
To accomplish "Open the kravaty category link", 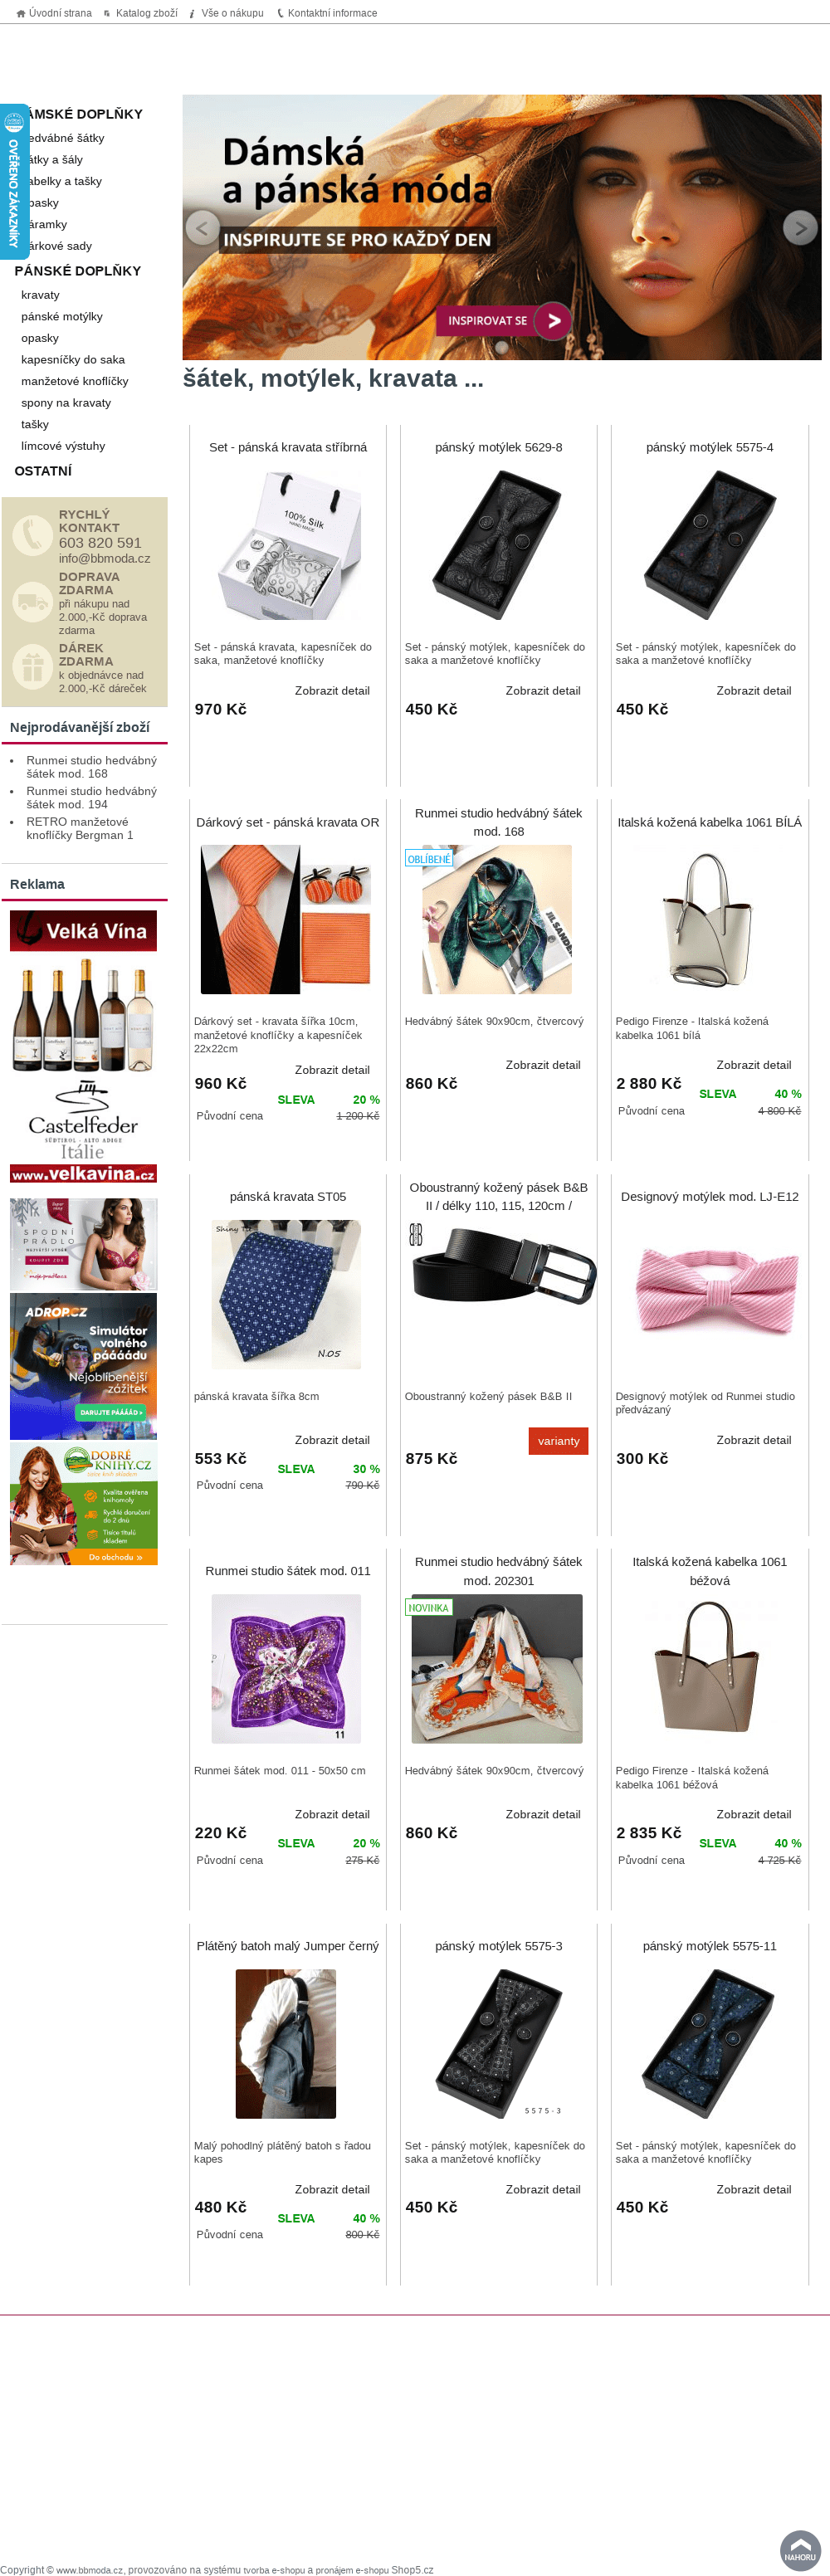I will 40,295.
